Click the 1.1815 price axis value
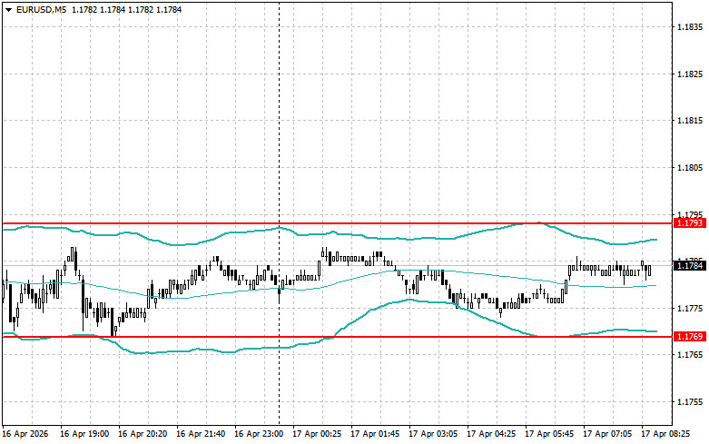Image resolution: width=709 pixels, height=444 pixels. (x=690, y=121)
